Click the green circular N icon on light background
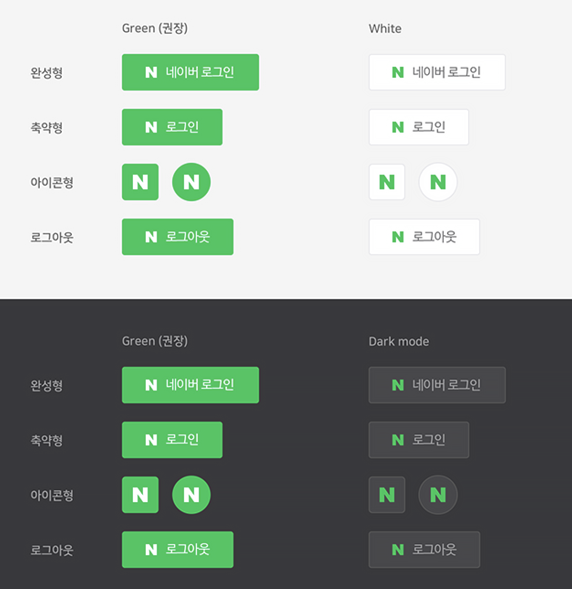The height and width of the screenshot is (589, 572). (191, 182)
